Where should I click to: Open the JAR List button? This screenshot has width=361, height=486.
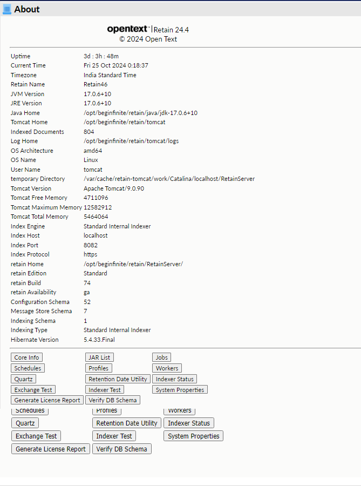[99, 357]
